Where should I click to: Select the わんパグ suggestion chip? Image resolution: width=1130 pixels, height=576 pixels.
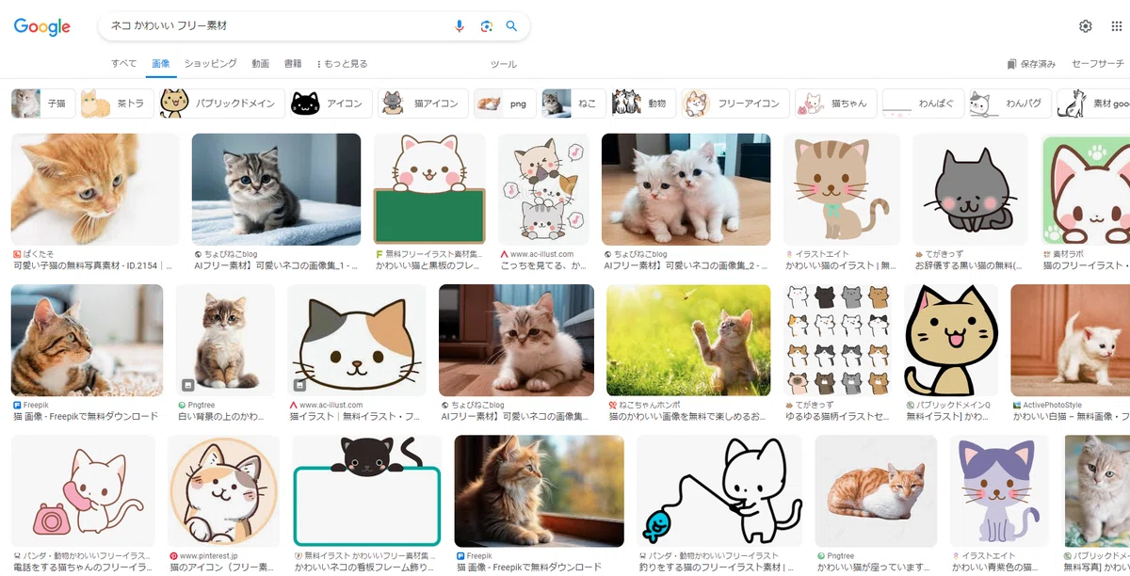[x=1009, y=104]
